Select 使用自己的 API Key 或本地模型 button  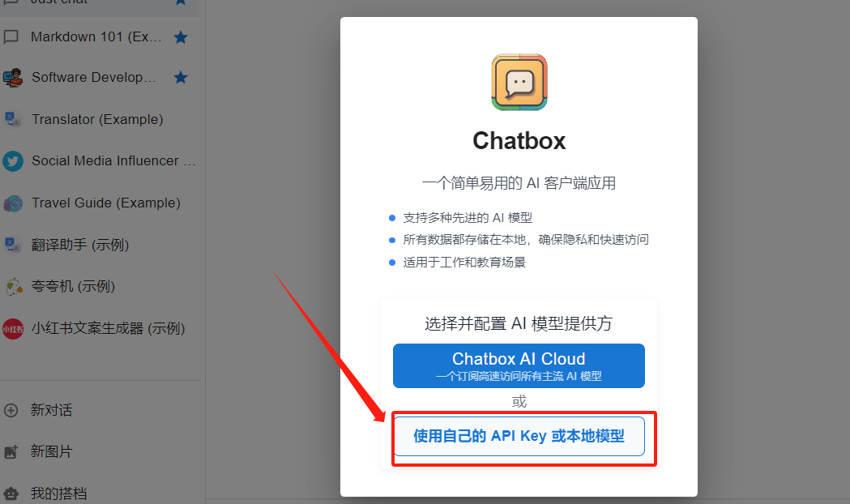[519, 436]
